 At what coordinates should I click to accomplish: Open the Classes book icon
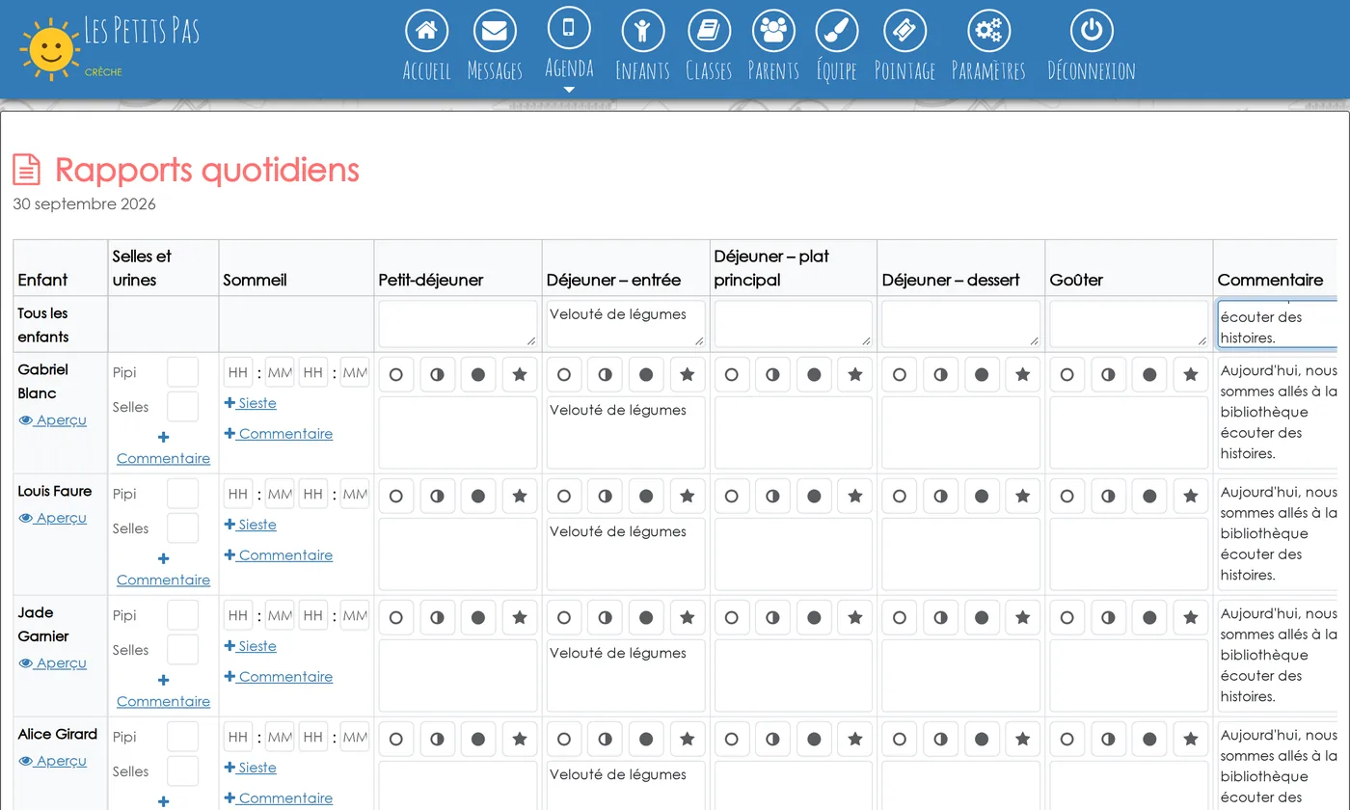coord(709,32)
